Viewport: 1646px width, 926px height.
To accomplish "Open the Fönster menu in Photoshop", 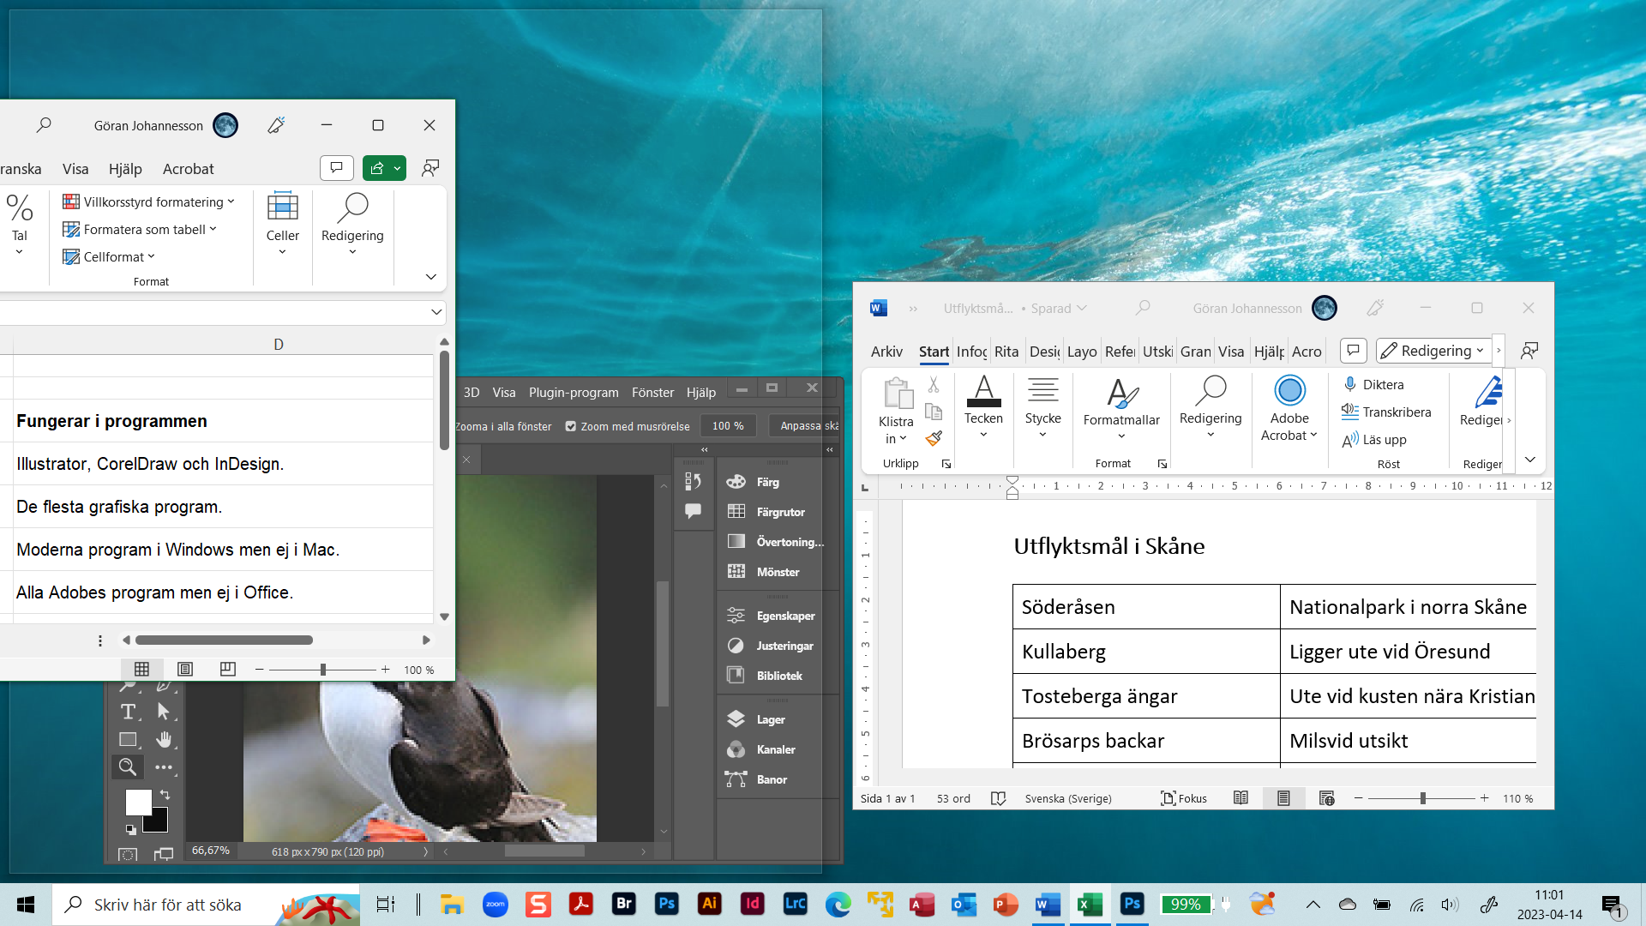I will point(652,392).
